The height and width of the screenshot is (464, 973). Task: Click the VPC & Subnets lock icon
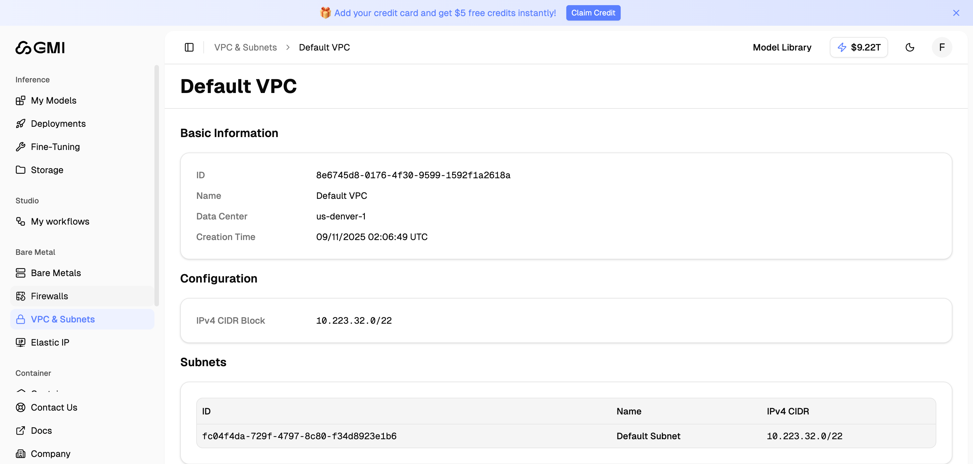[21, 319]
